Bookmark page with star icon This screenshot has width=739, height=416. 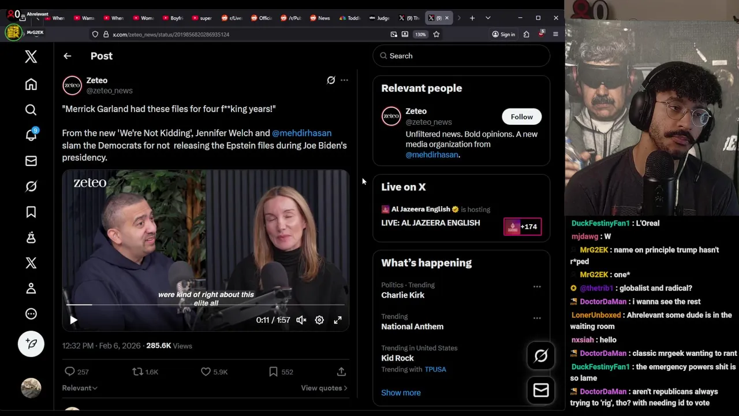[436, 35]
